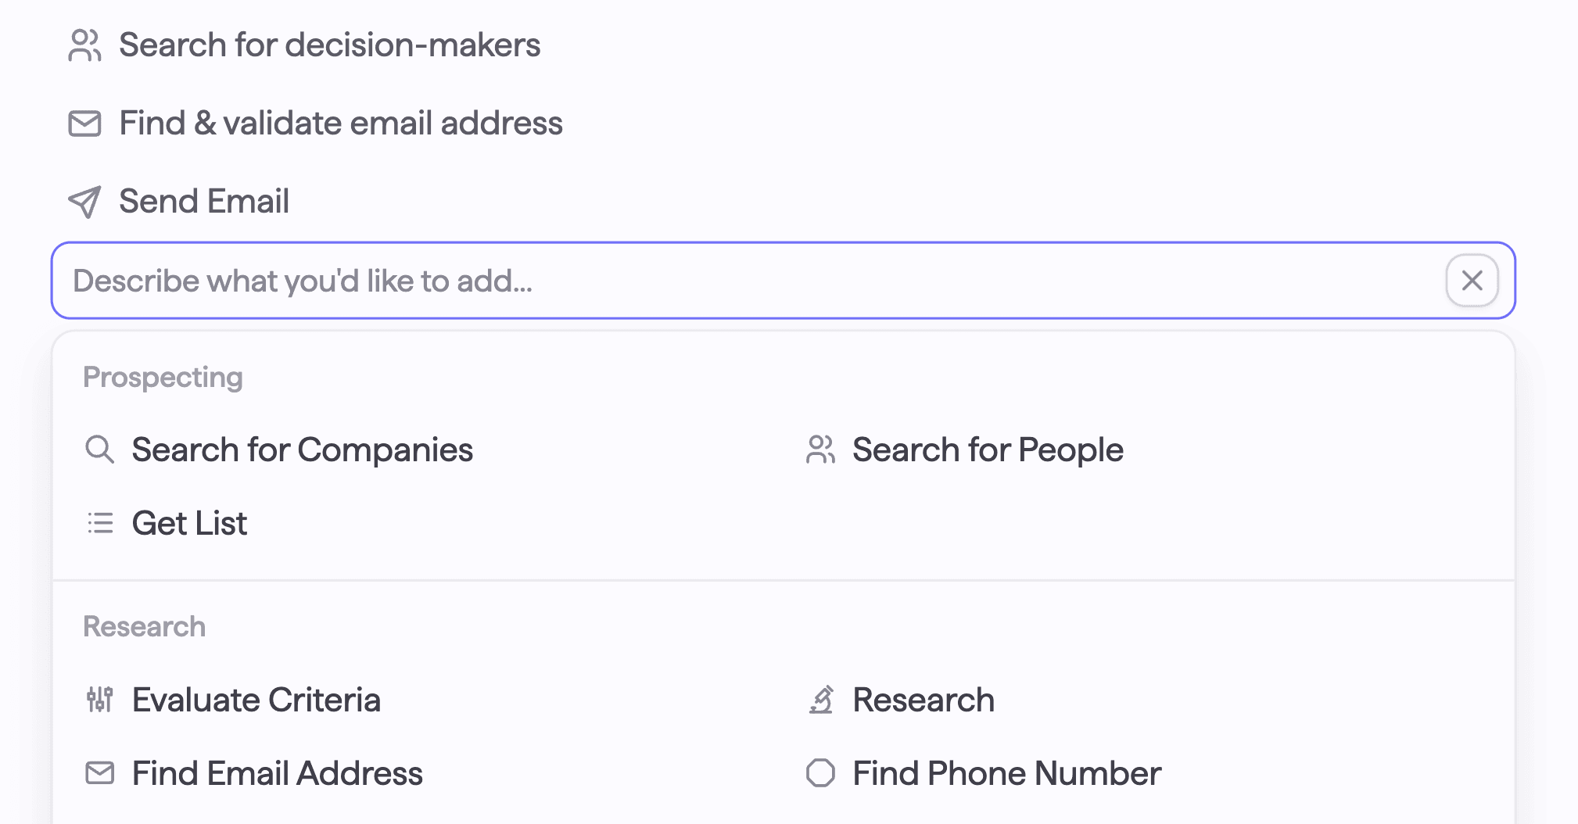
Task: Click the octagon icon beside Find Phone Number
Action: point(820,773)
